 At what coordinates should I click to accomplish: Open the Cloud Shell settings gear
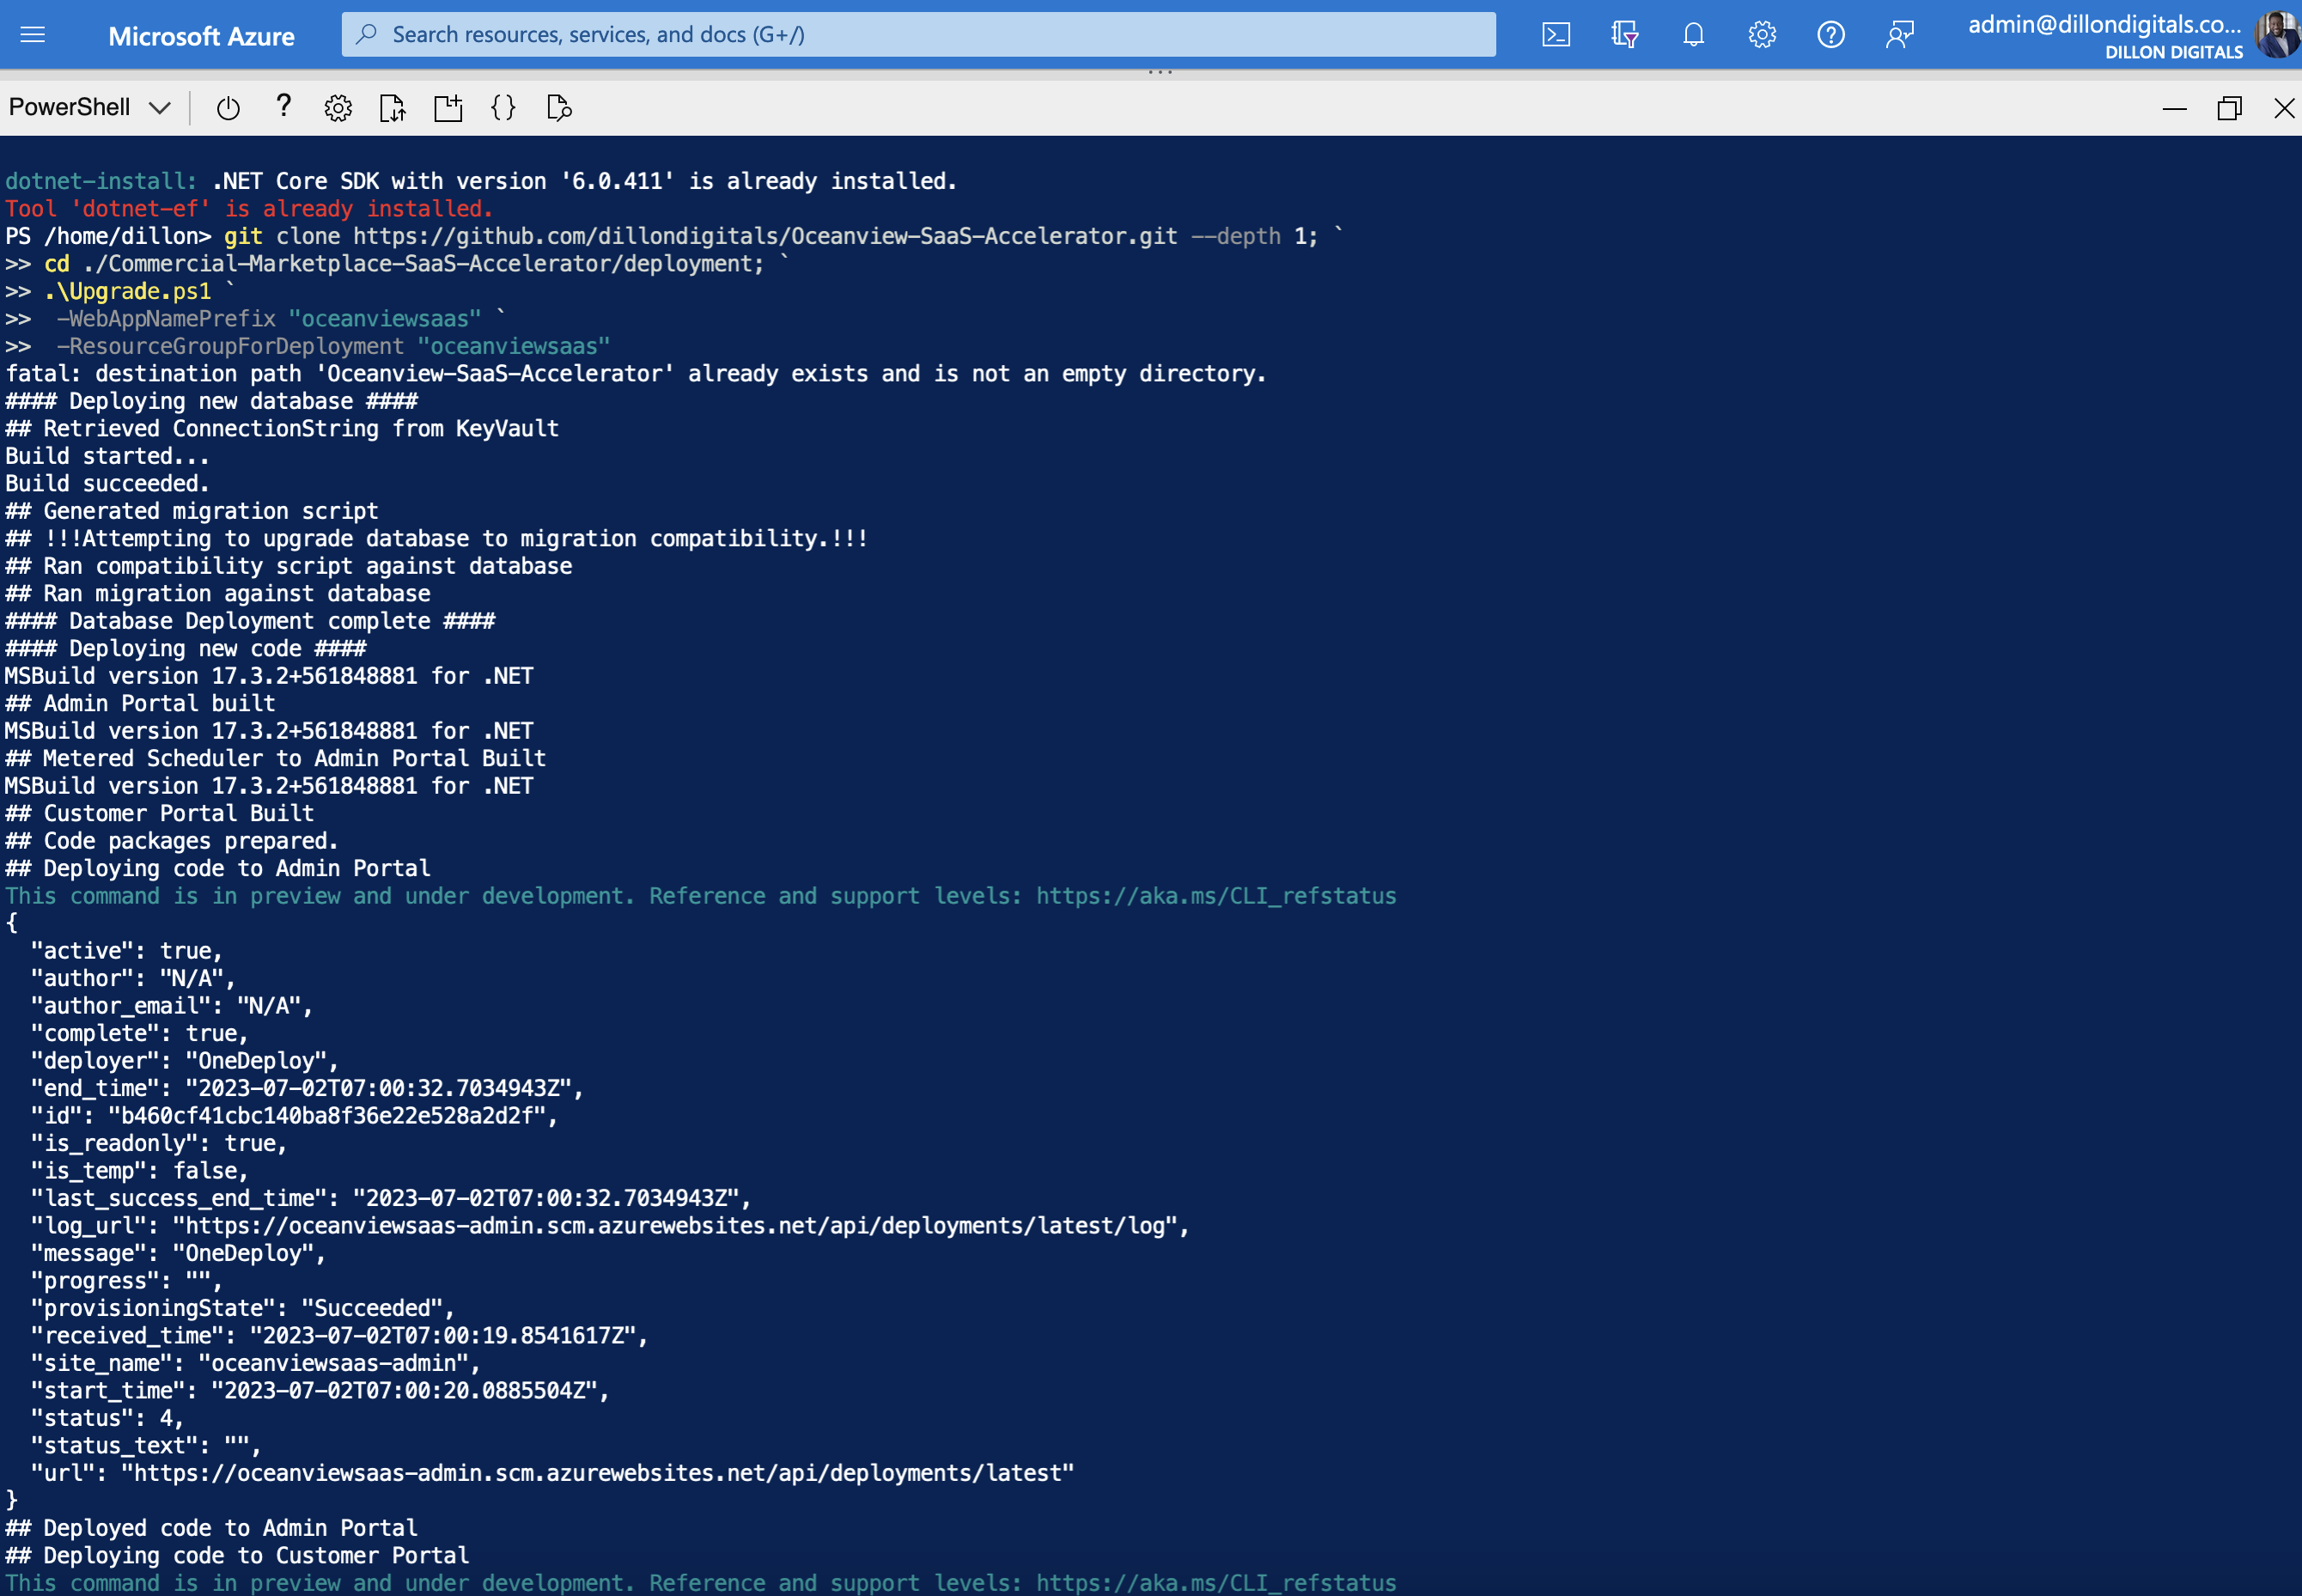point(337,107)
